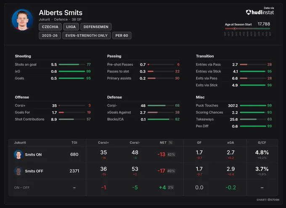Click the Age at Season Start slider marker

(x=235, y=29)
